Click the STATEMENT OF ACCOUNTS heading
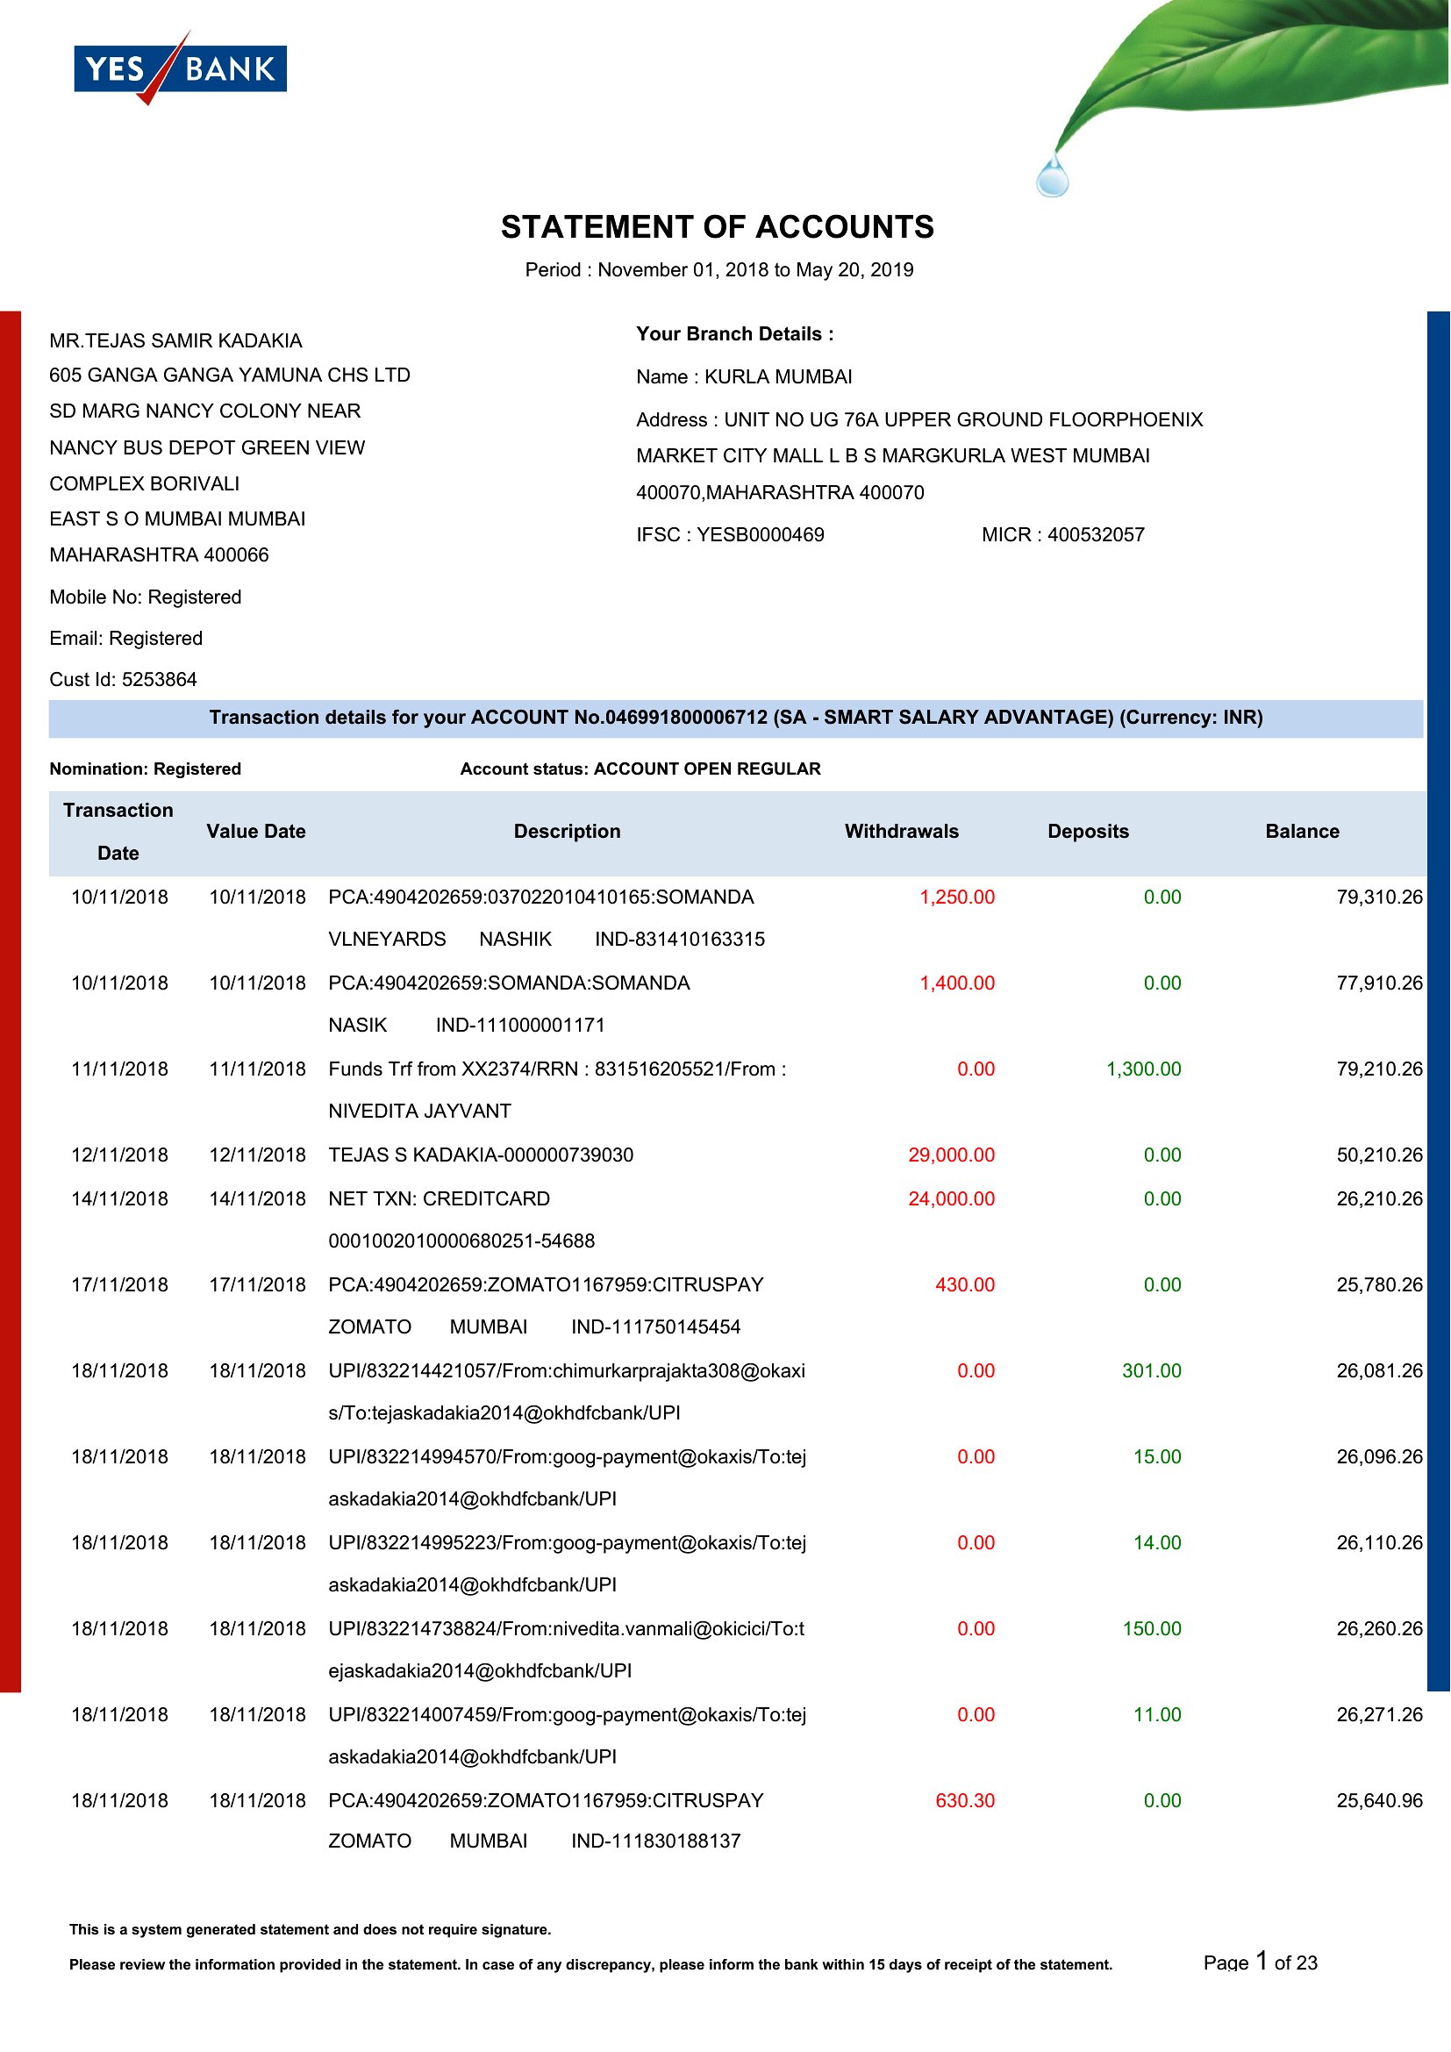The image size is (1451, 2052). 718,227
